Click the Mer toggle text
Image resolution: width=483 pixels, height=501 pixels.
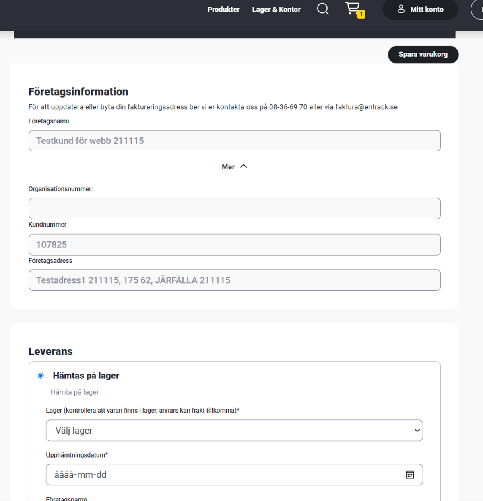228,167
